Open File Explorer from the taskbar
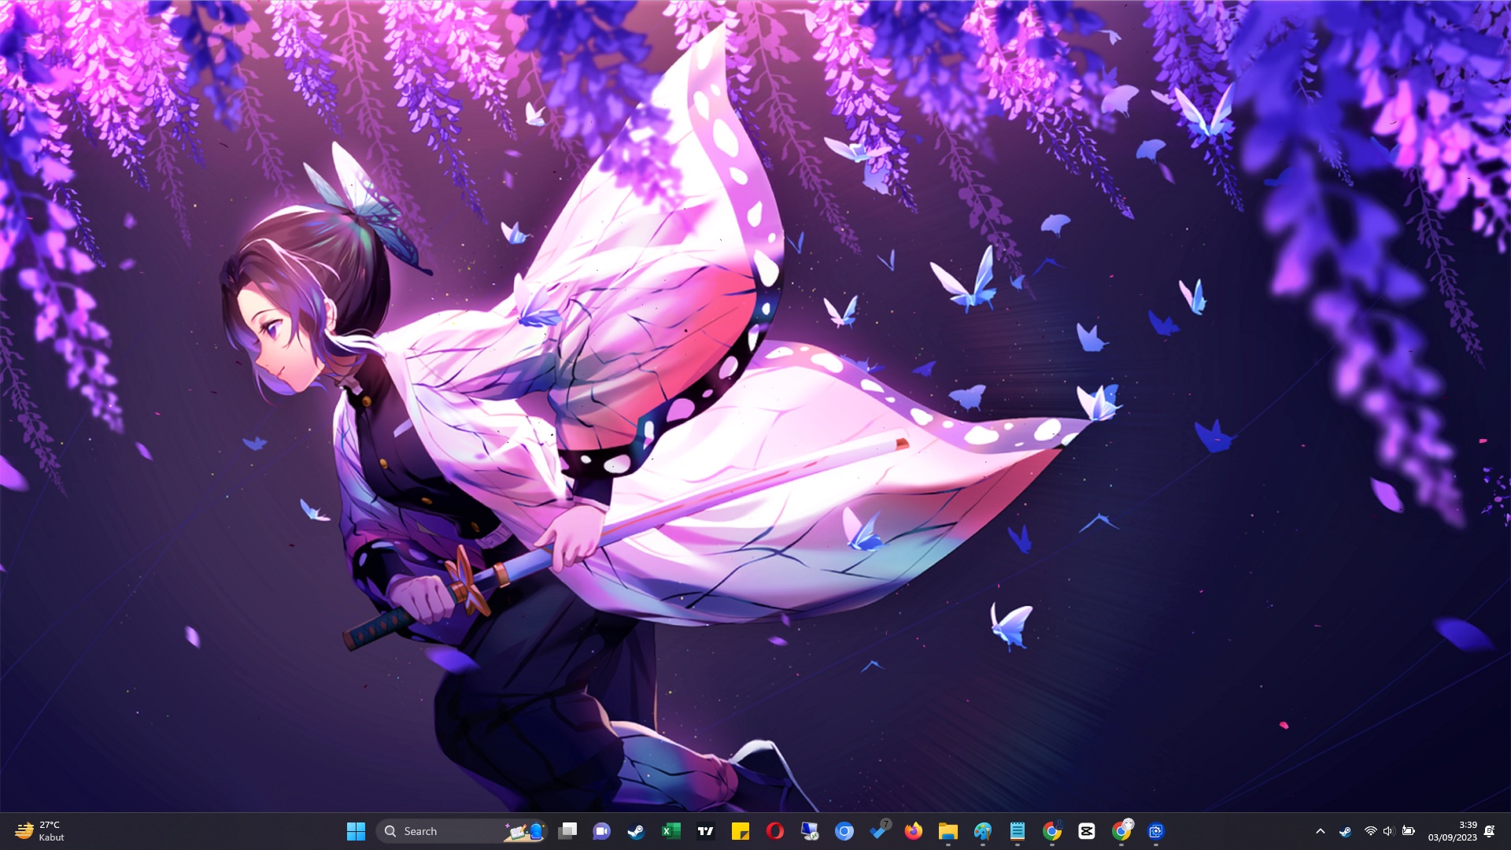Viewport: 1511px width, 850px height. 948,831
